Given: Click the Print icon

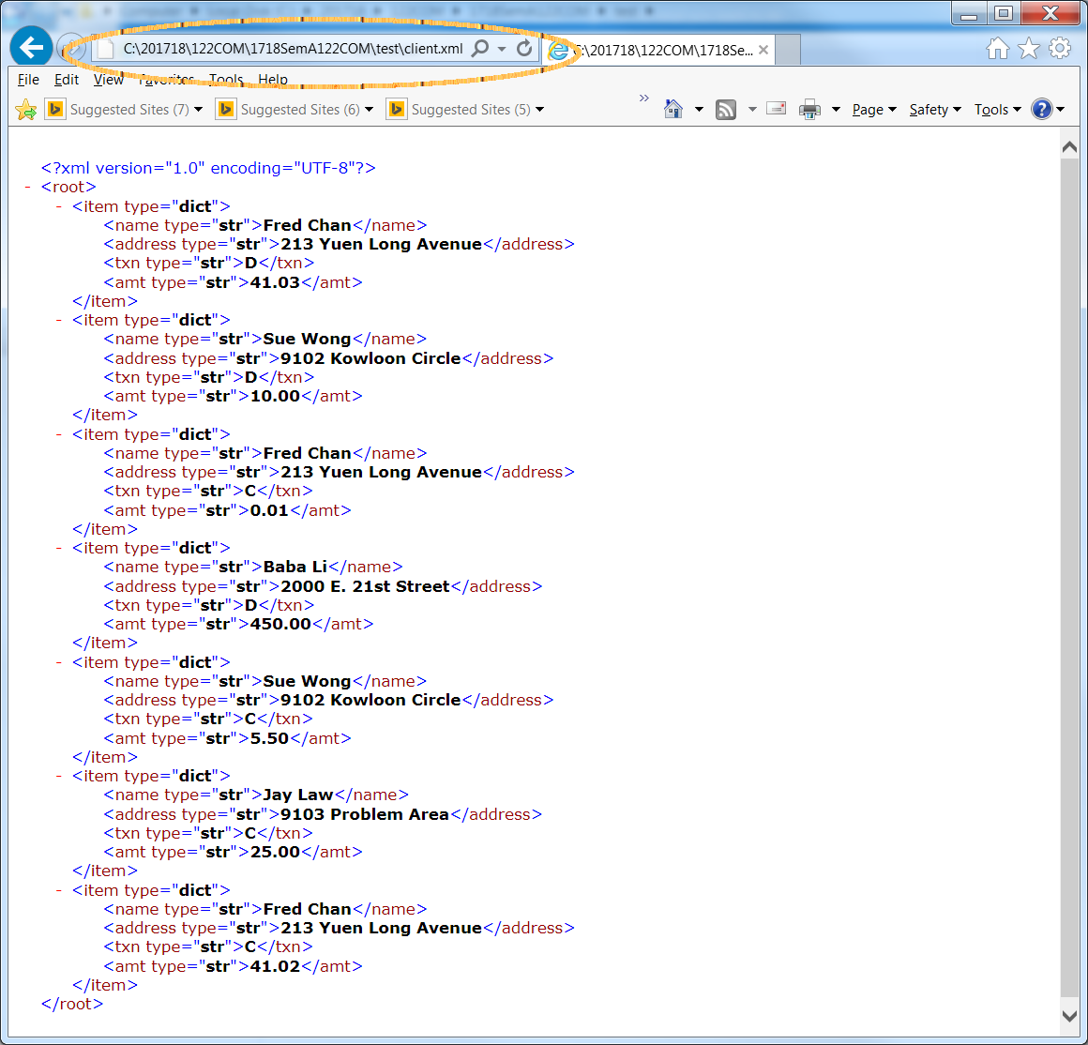Looking at the screenshot, I should (x=809, y=110).
